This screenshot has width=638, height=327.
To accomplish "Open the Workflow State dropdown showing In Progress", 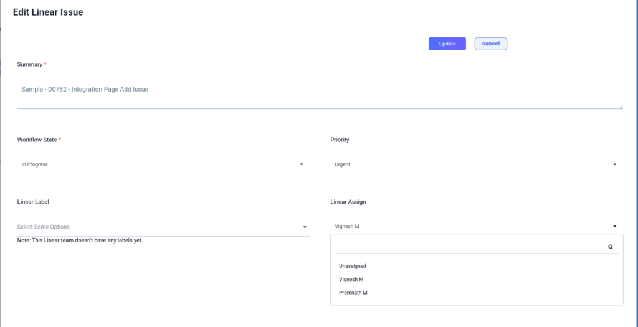I will coord(163,164).
